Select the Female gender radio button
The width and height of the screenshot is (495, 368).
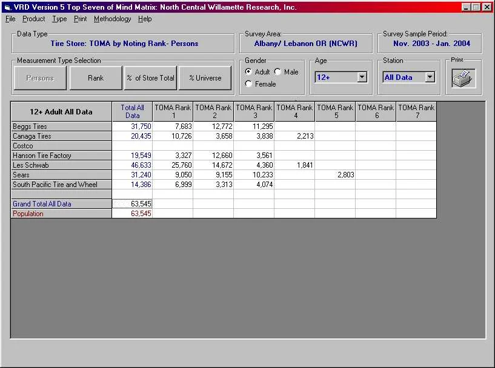click(x=248, y=84)
